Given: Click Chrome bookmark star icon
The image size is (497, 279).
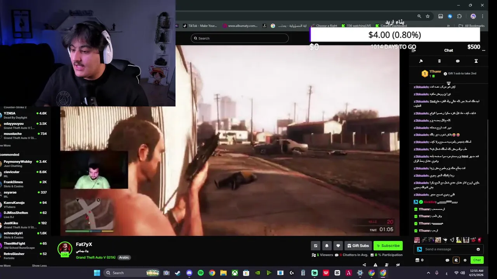Looking at the screenshot, I should (427, 16).
